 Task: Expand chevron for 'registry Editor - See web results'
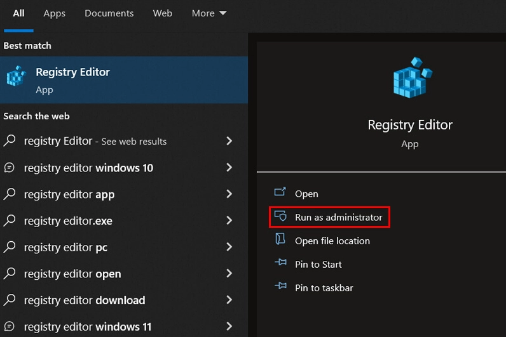click(x=229, y=141)
